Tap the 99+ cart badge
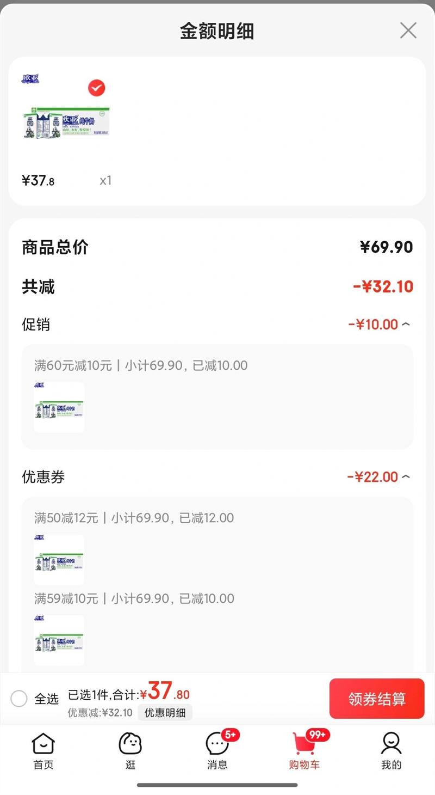 click(x=318, y=735)
